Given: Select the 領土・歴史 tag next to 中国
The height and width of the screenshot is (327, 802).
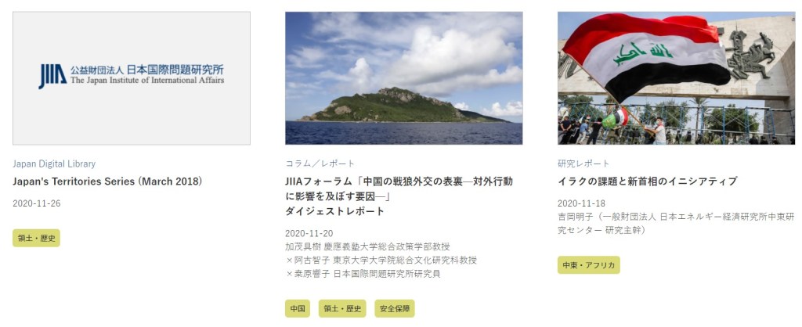Looking at the screenshot, I should pyautogui.click(x=342, y=308).
